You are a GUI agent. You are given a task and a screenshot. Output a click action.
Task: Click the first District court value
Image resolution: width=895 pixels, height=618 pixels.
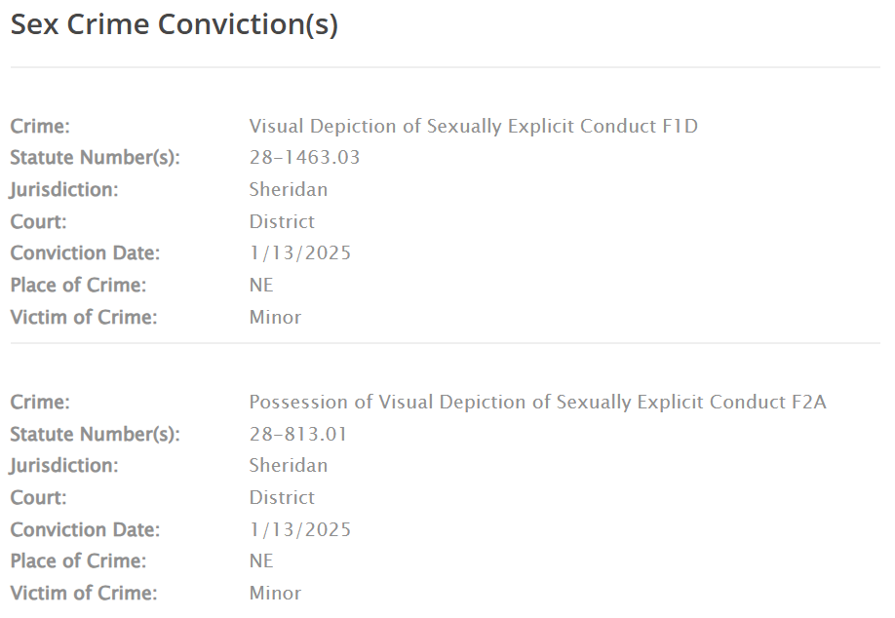[282, 221]
